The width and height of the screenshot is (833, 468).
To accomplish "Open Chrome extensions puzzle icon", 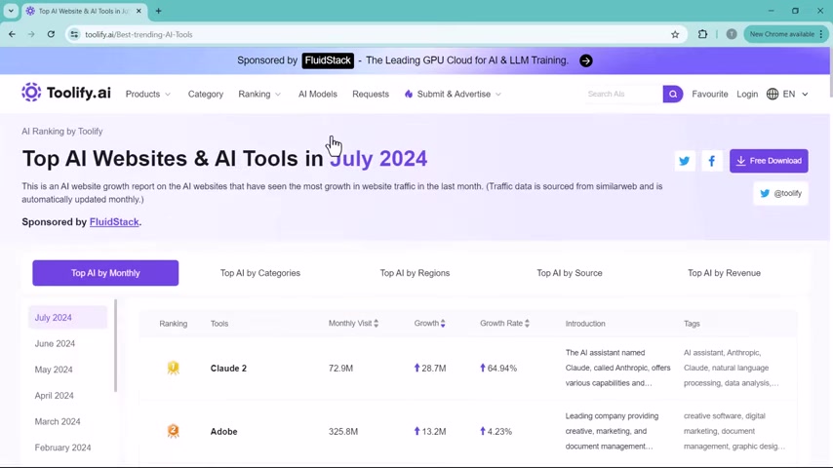I will pos(702,34).
